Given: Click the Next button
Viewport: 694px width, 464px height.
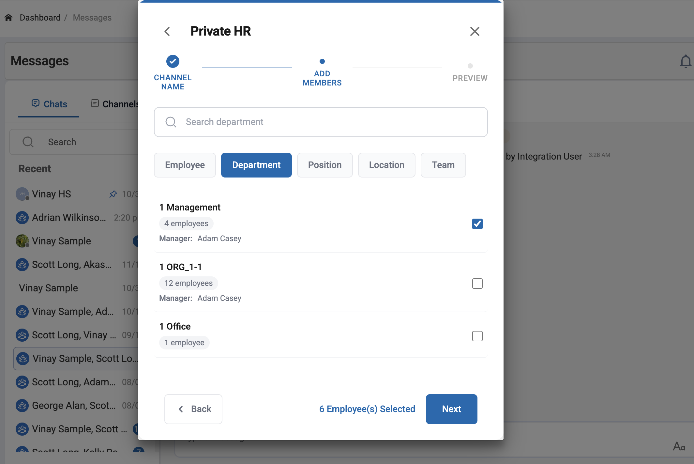Looking at the screenshot, I should click(x=451, y=409).
